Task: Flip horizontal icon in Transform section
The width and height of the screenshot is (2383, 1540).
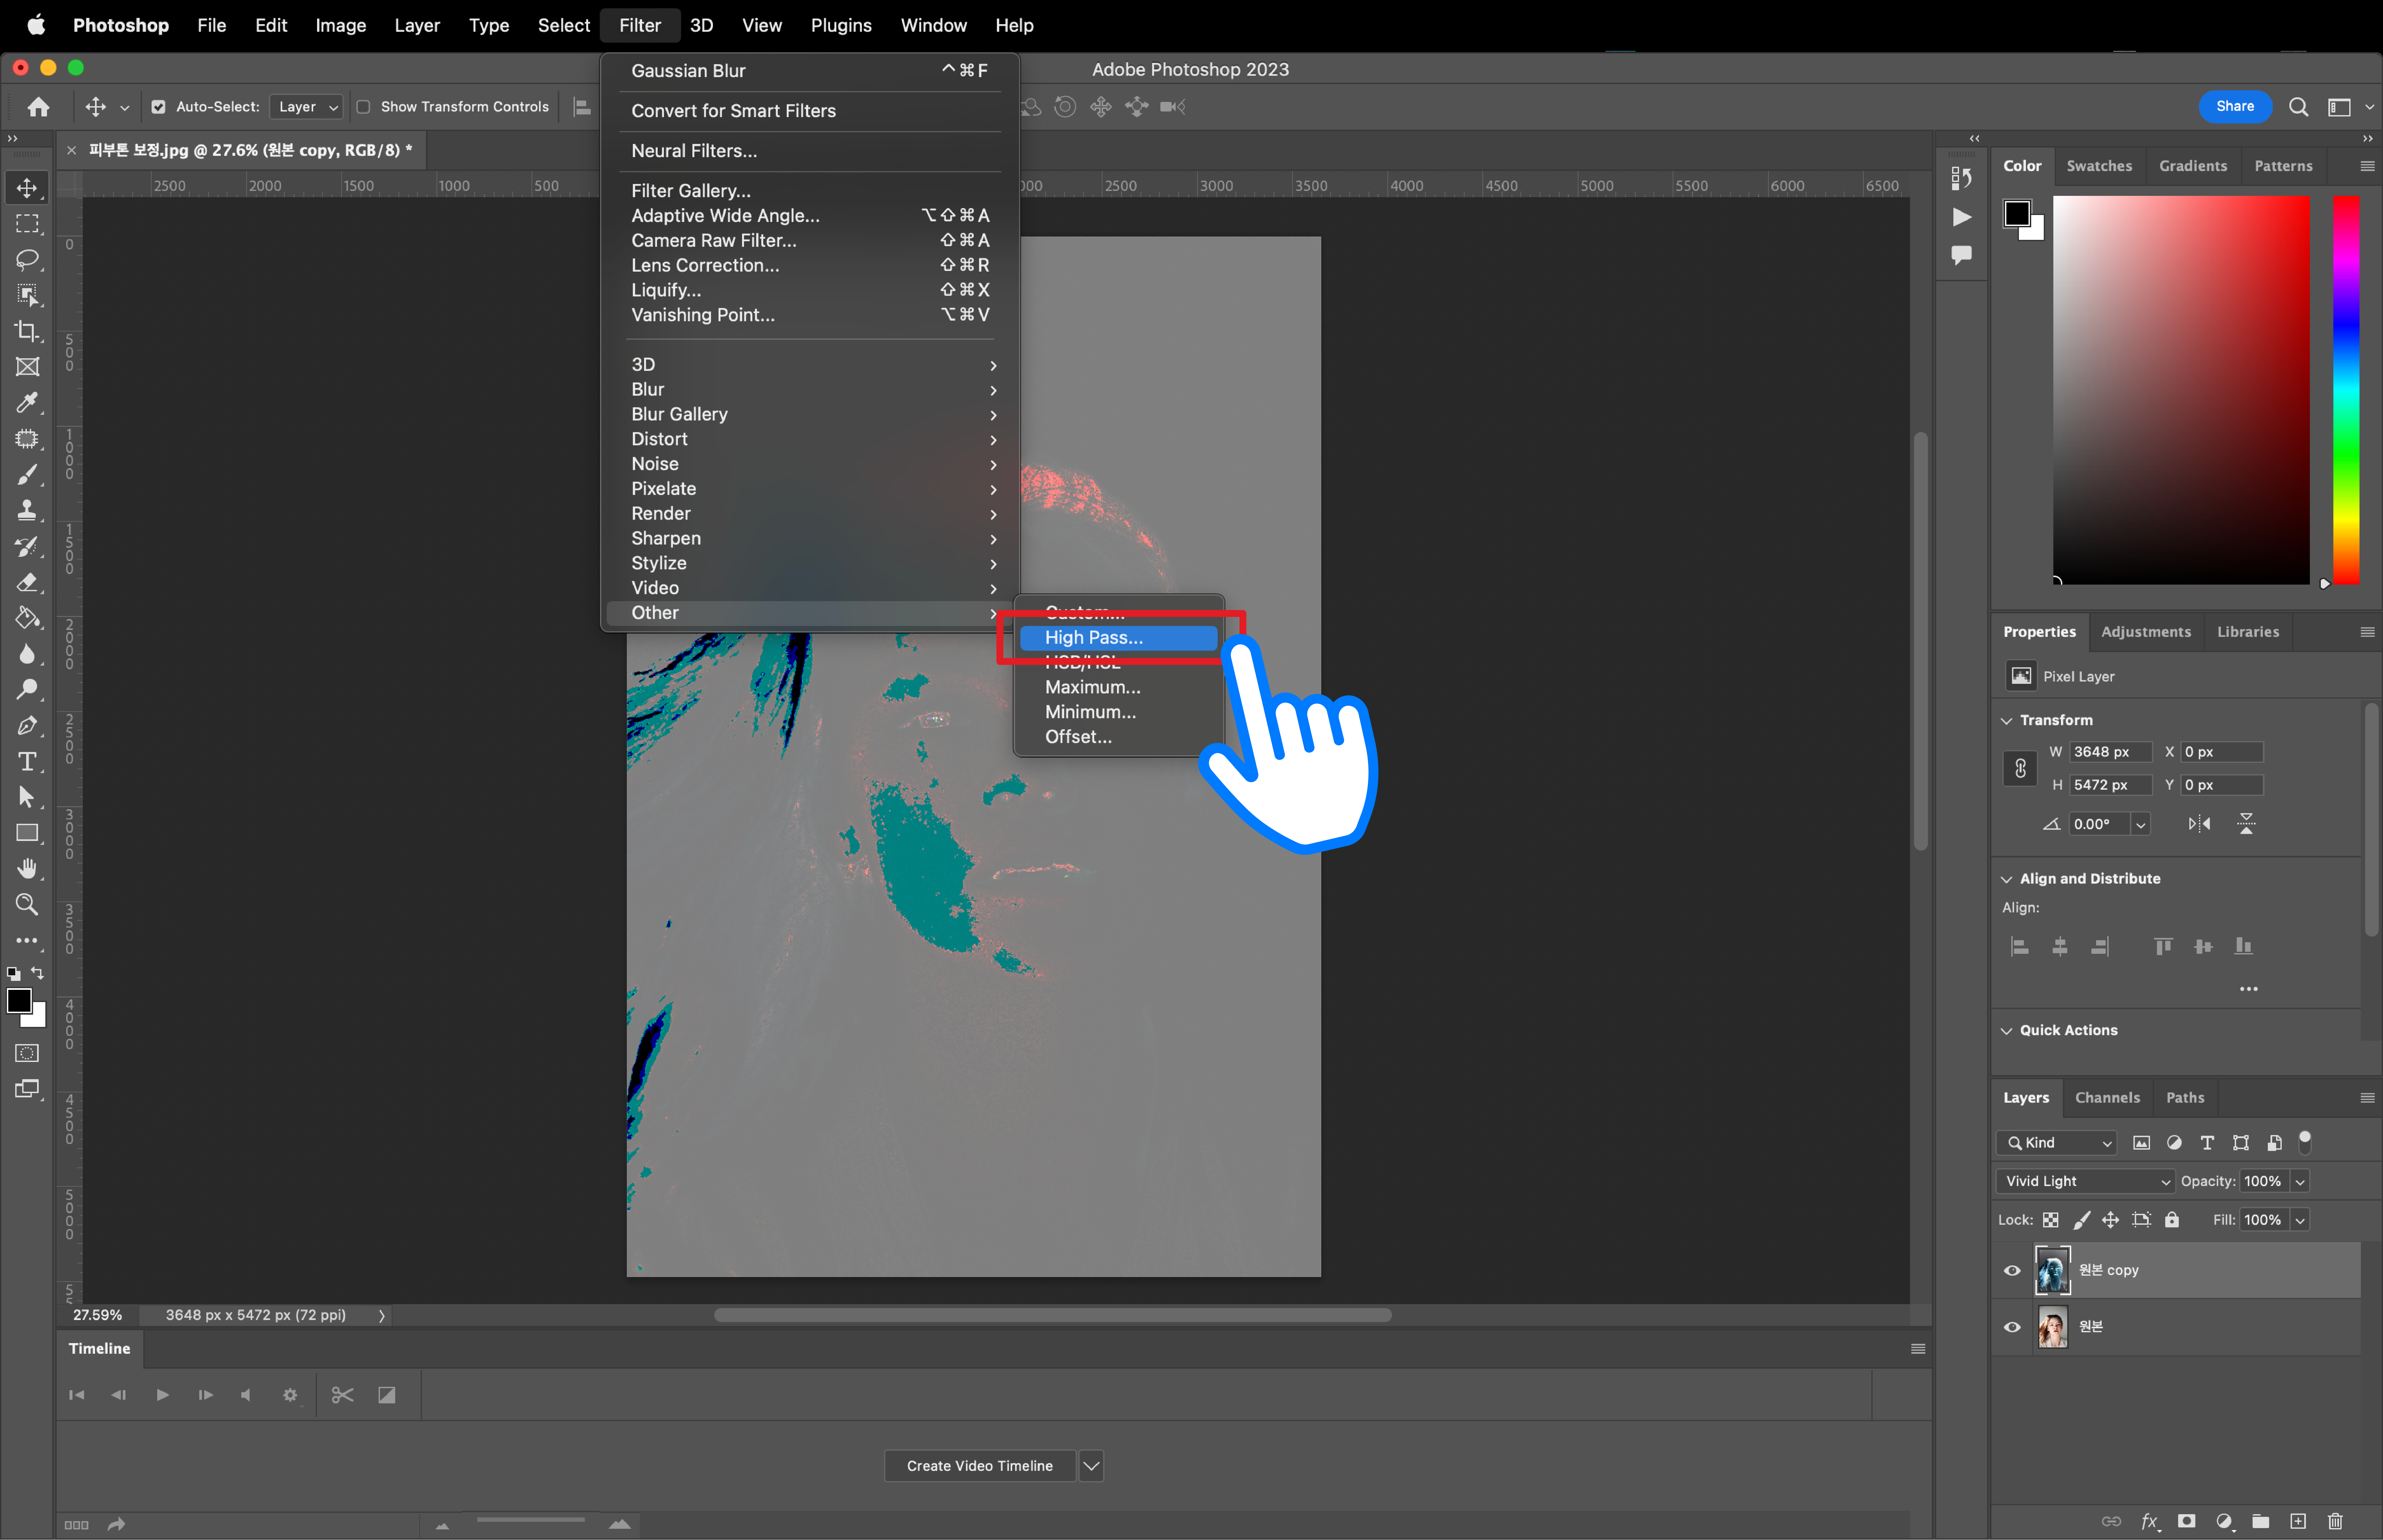Action: [2199, 824]
